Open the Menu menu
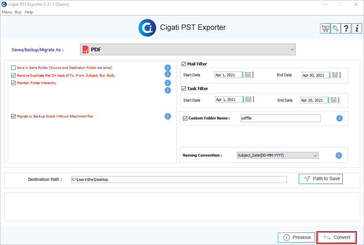This screenshot has height=245, width=364. [7, 12]
